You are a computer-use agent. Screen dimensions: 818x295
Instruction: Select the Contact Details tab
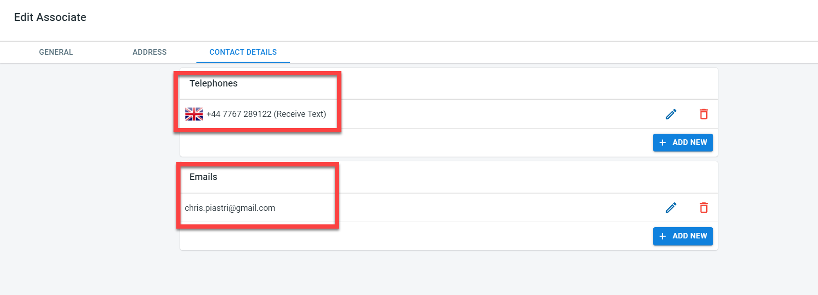coord(243,52)
